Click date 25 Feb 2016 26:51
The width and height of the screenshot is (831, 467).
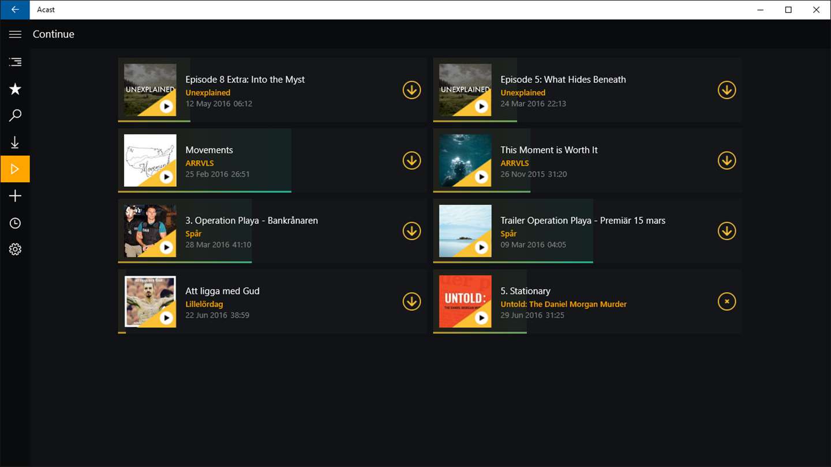pos(218,174)
